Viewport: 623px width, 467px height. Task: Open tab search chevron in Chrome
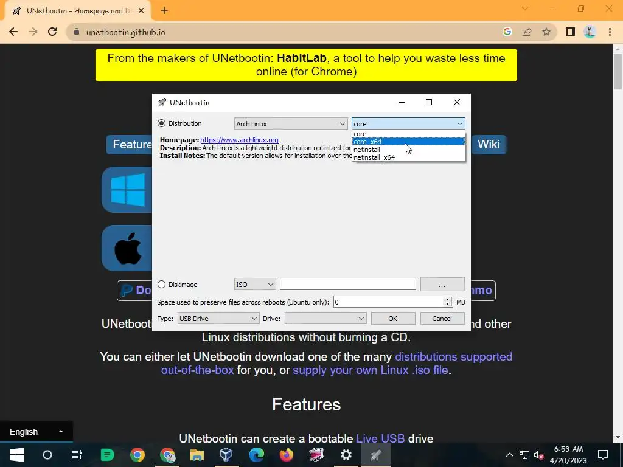pyautogui.click(x=525, y=9)
